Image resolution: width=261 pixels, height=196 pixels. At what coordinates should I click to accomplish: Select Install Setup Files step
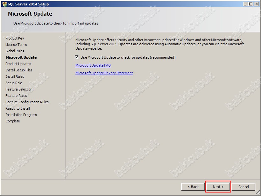click(19, 70)
